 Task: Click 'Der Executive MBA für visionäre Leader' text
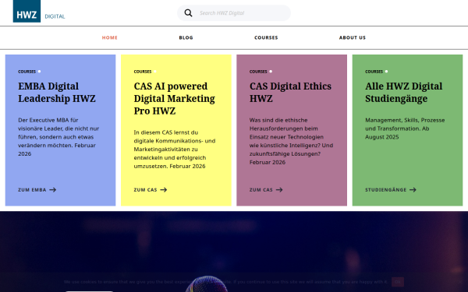(x=58, y=137)
